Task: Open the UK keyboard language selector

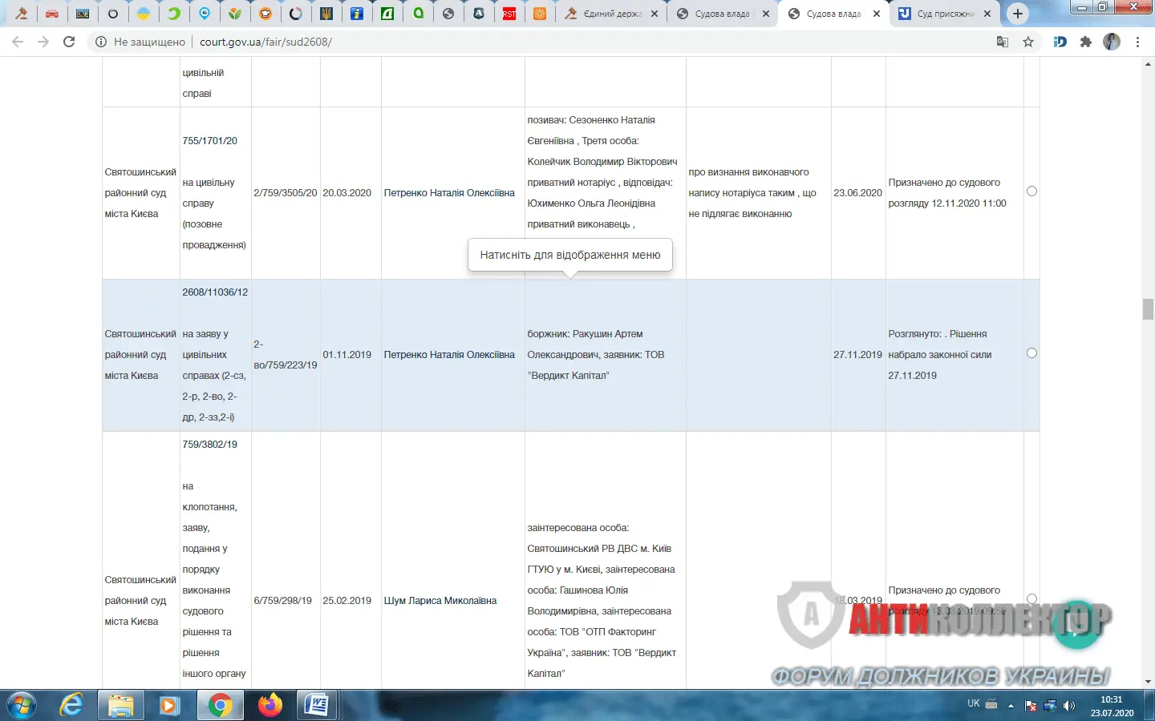Action: click(x=973, y=703)
